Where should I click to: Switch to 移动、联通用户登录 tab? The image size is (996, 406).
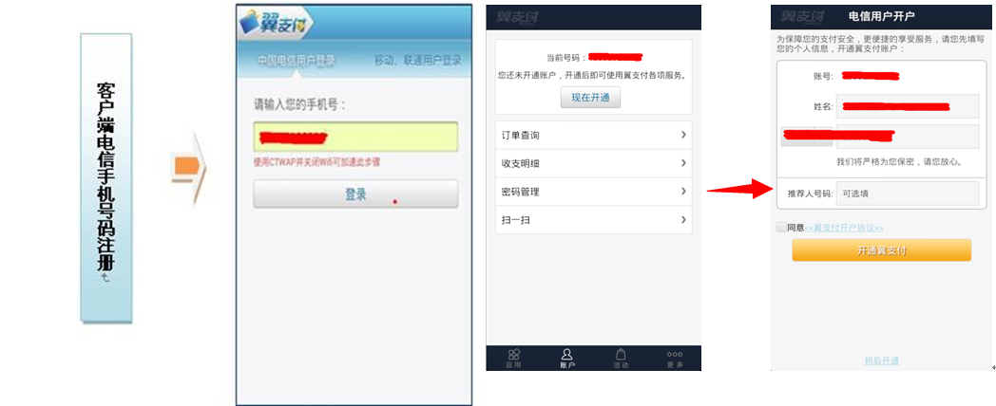(x=417, y=61)
